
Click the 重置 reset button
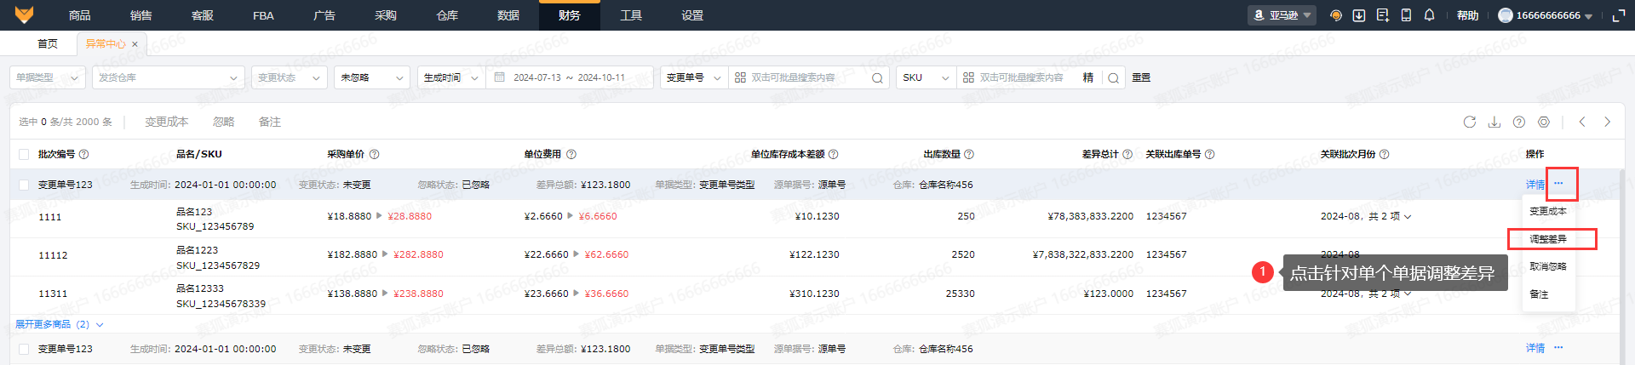(1141, 77)
